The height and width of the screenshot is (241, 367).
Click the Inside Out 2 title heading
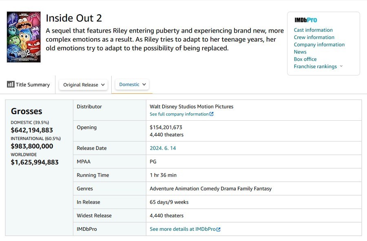[x=74, y=18]
